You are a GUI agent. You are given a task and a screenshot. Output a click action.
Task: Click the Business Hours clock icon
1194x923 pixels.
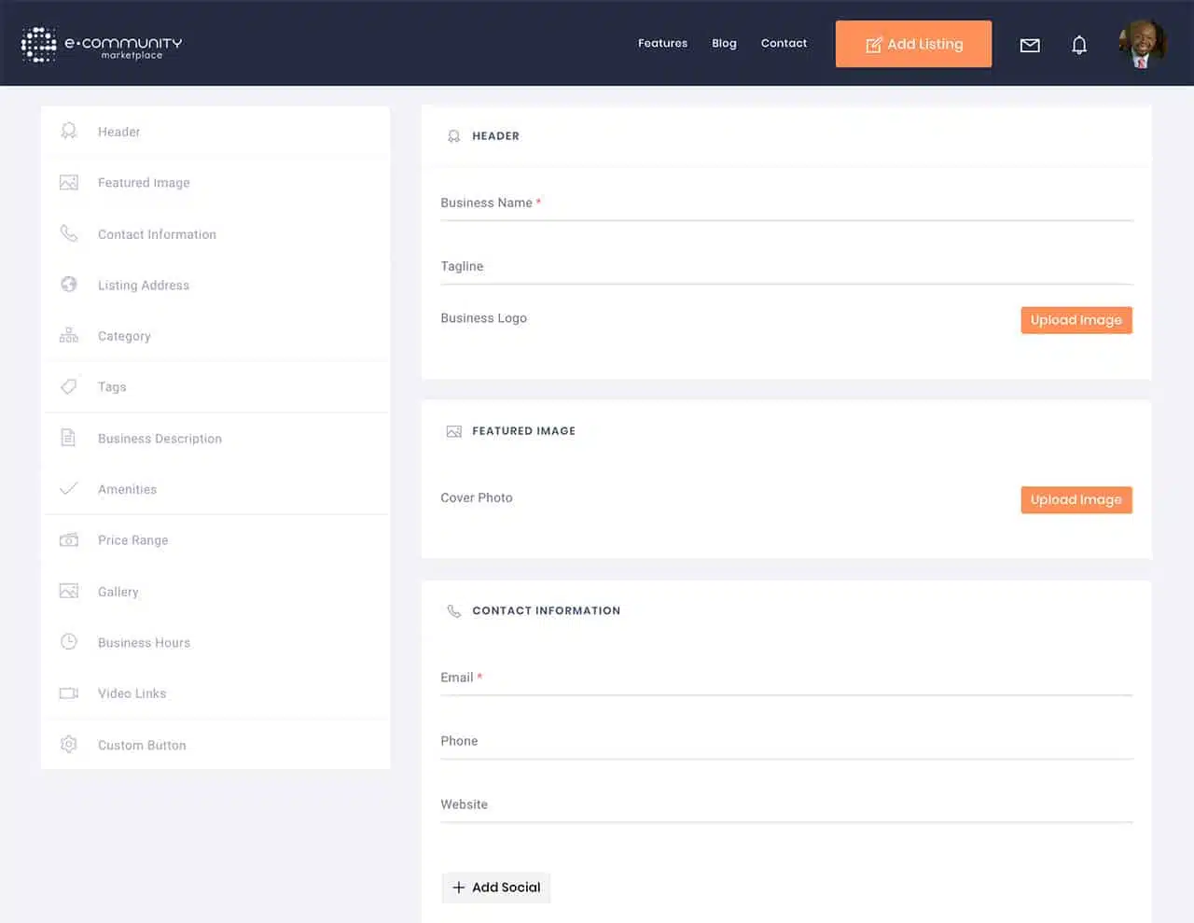(x=69, y=642)
